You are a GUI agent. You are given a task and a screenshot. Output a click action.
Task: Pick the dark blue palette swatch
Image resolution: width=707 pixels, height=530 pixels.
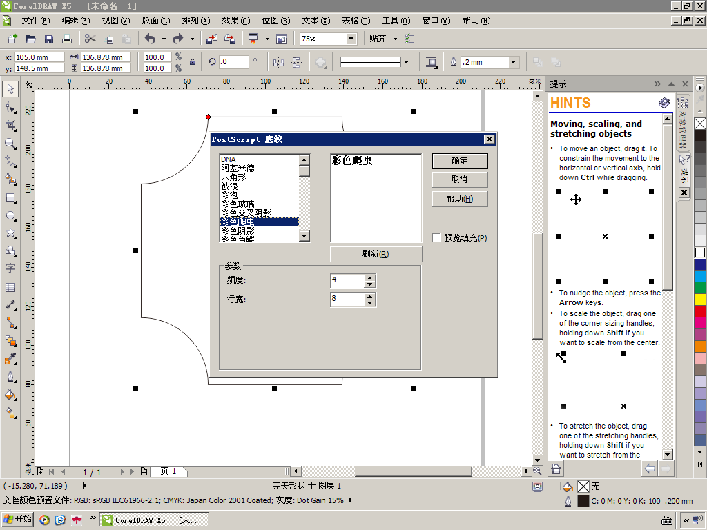pos(700,264)
